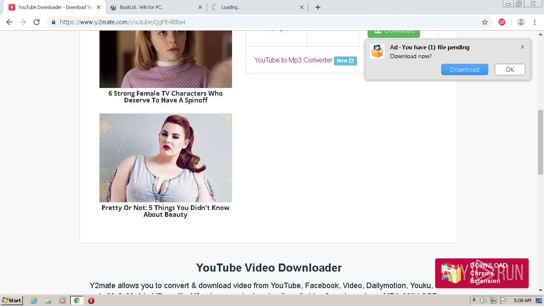Open the red-haired woman thumbnail

tap(166, 158)
